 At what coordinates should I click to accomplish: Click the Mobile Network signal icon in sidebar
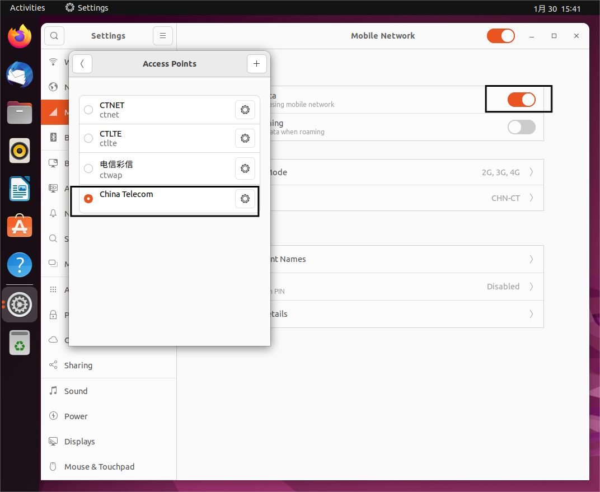click(53, 112)
